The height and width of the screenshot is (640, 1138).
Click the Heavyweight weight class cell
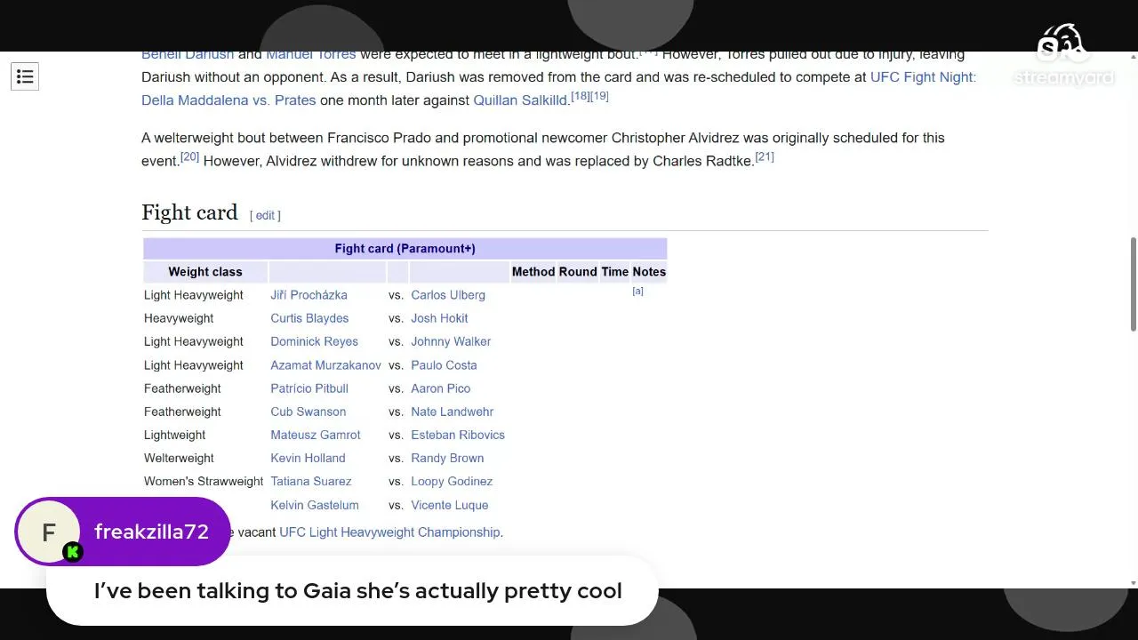(179, 318)
